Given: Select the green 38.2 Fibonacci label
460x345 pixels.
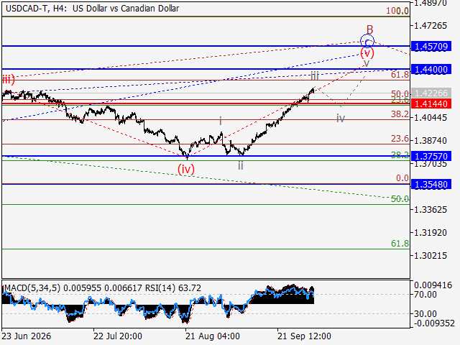Looking at the screenshot, I should click(400, 155).
